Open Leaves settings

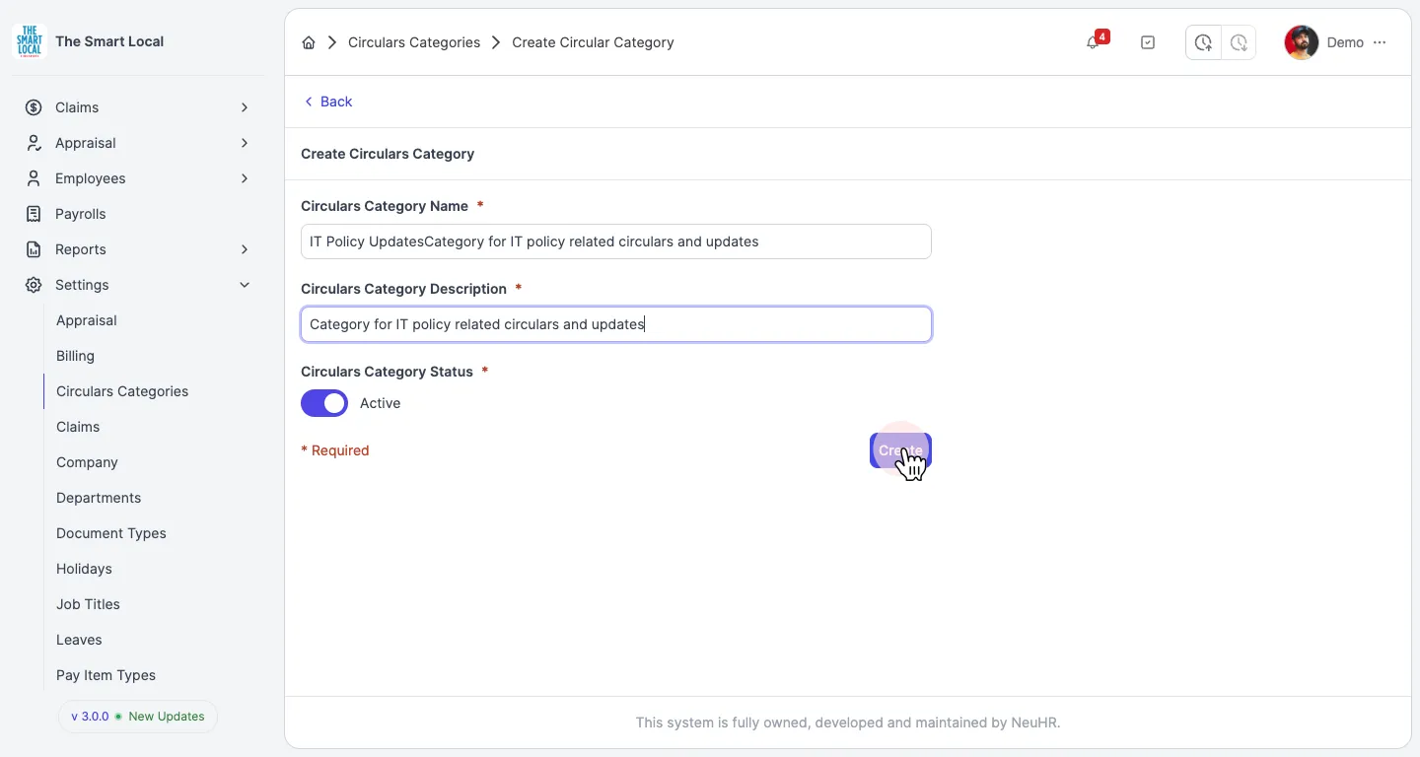coord(79,640)
